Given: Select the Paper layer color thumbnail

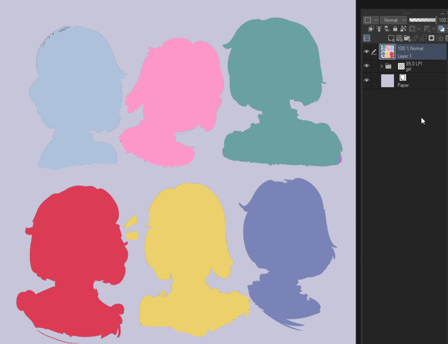Looking at the screenshot, I should tap(387, 80).
